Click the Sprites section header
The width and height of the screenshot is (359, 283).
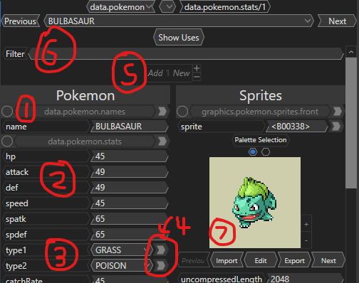pos(261,95)
